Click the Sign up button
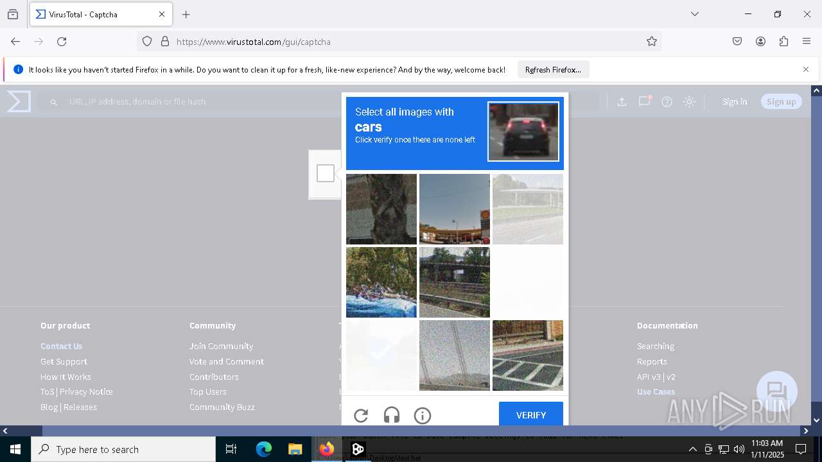Image resolution: width=822 pixels, height=462 pixels. pyautogui.click(x=781, y=101)
